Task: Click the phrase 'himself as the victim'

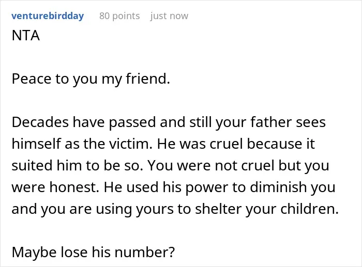Action: [x=82, y=144]
